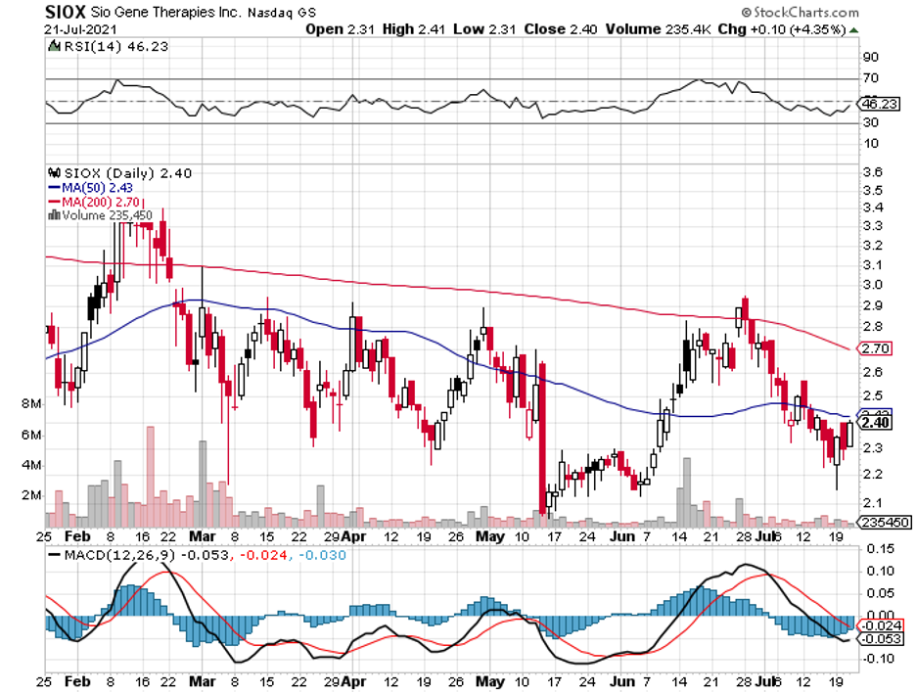Click the -0.10 label on MACD axis
The width and height of the screenshot is (916, 693).
[878, 659]
